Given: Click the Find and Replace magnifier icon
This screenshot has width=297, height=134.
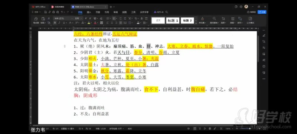Looking at the screenshot, I should coord(214,19).
